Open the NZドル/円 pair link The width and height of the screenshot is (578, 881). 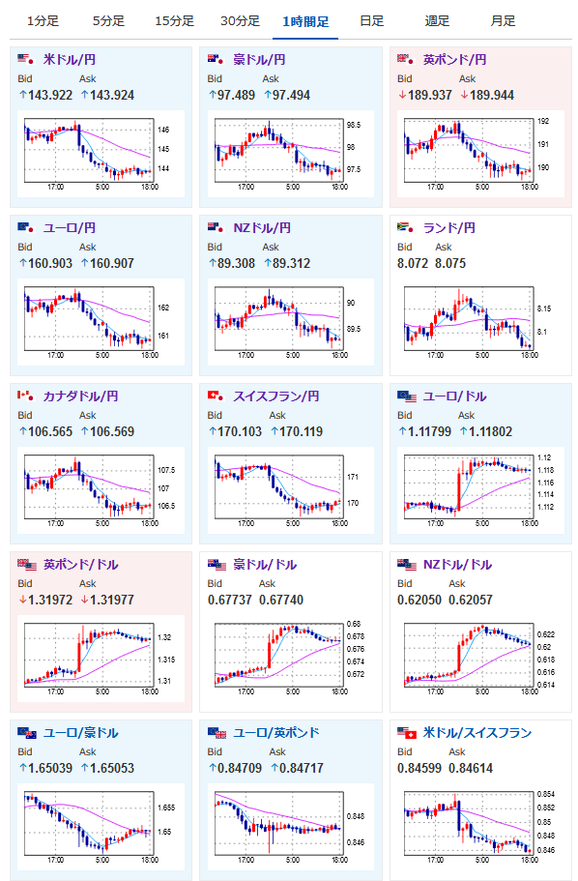[262, 227]
